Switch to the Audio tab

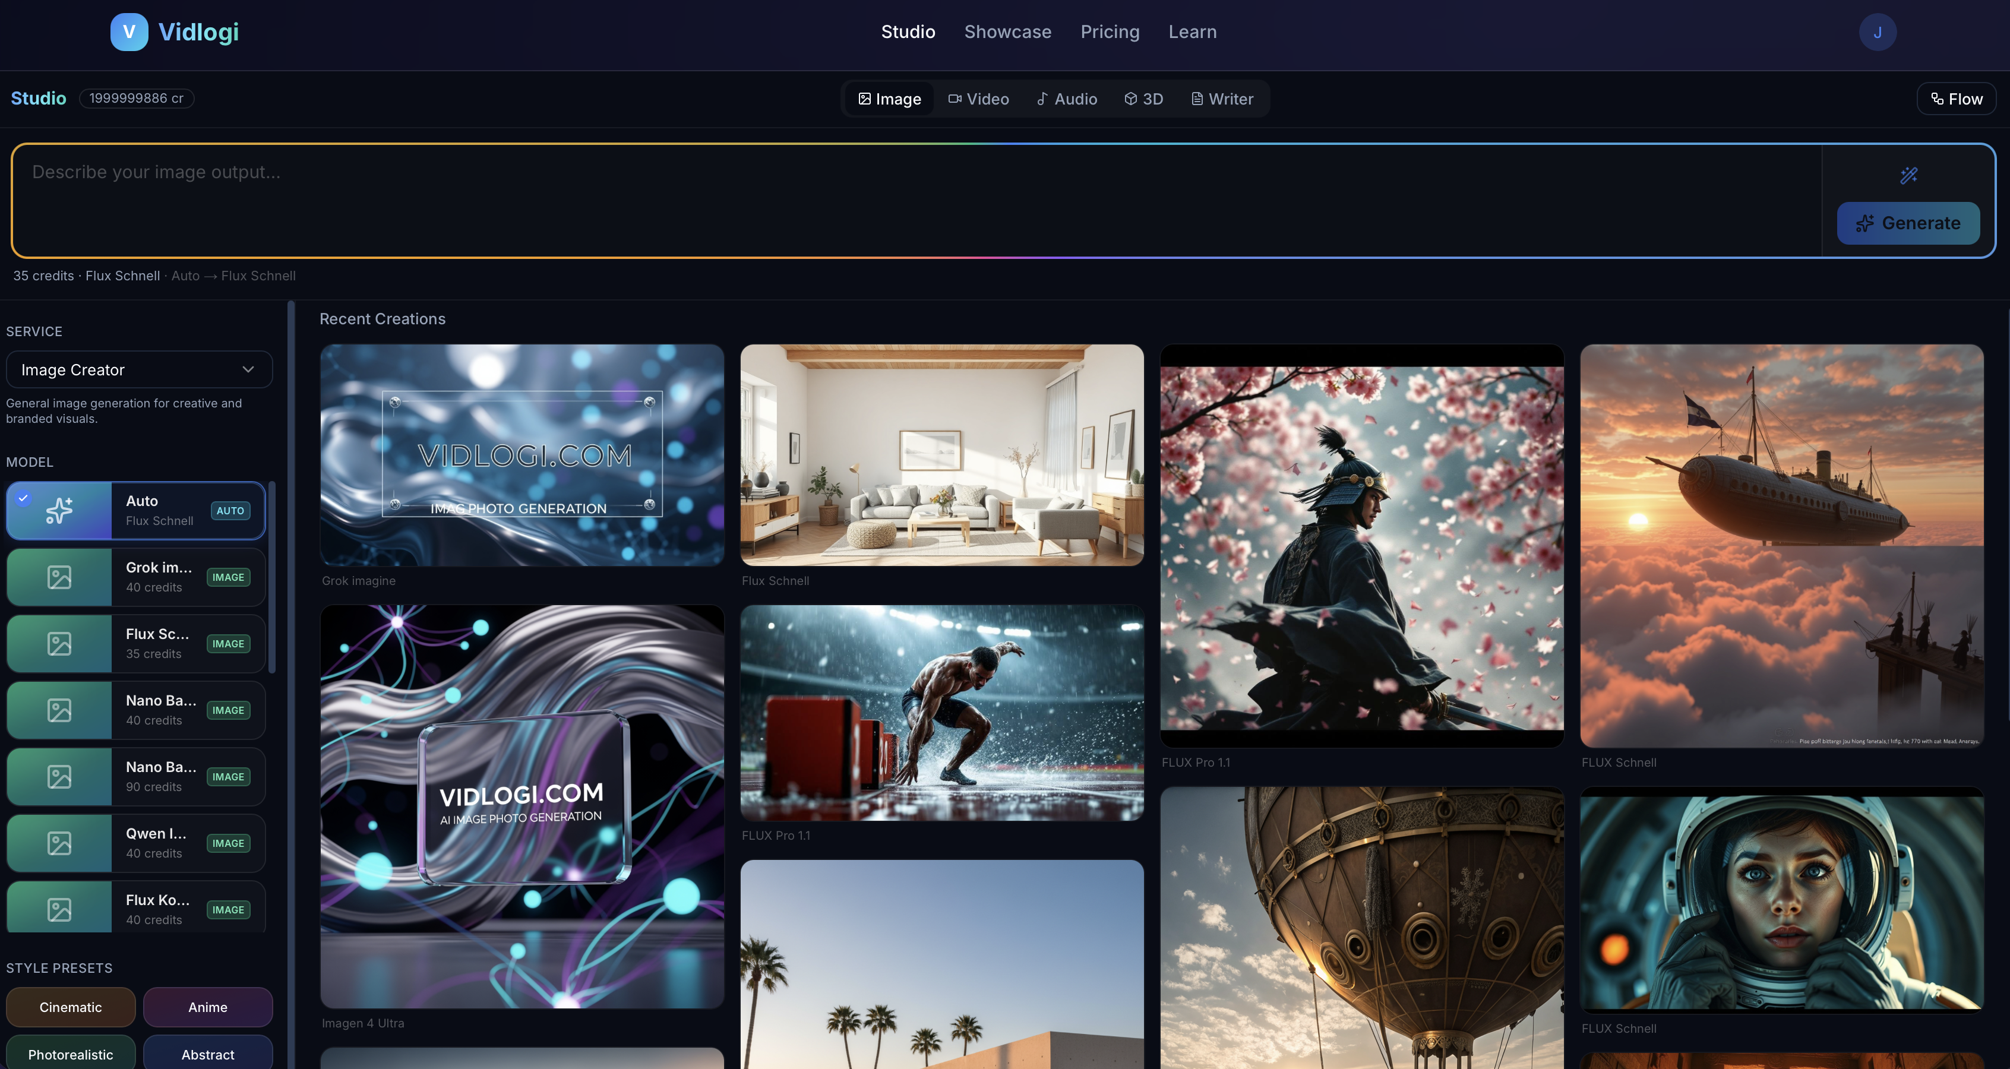(x=1067, y=99)
